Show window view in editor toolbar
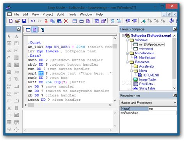 click(28, 30)
